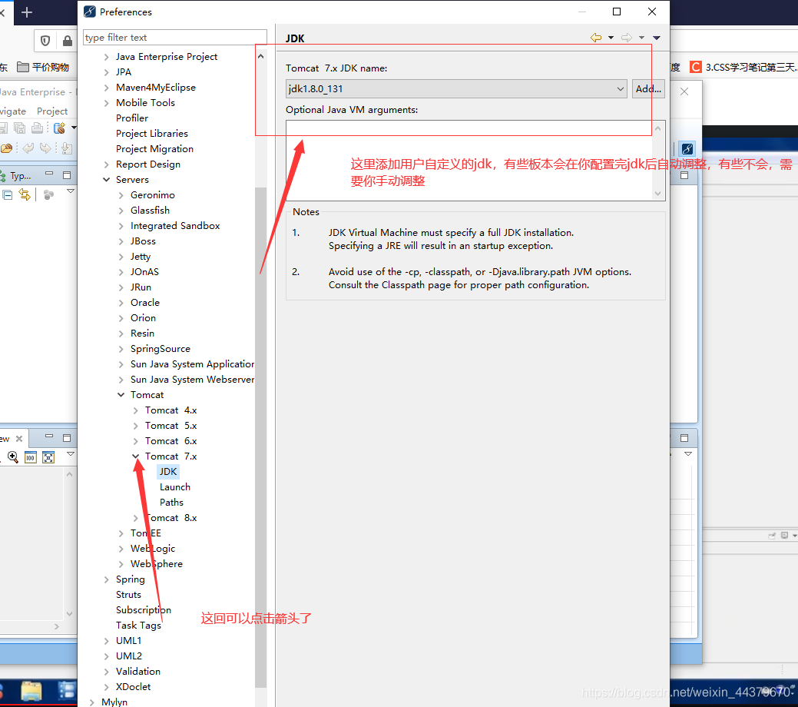Select Project Libraries in the tree
This screenshot has width=798, height=707.
151,134
